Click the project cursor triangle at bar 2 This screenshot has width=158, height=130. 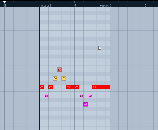[x=4, y=2]
